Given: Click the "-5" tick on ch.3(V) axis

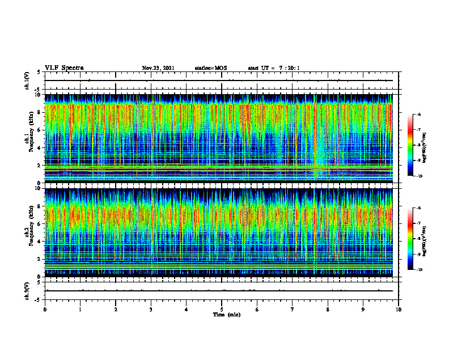Looking at the screenshot, I should [x=38, y=300].
